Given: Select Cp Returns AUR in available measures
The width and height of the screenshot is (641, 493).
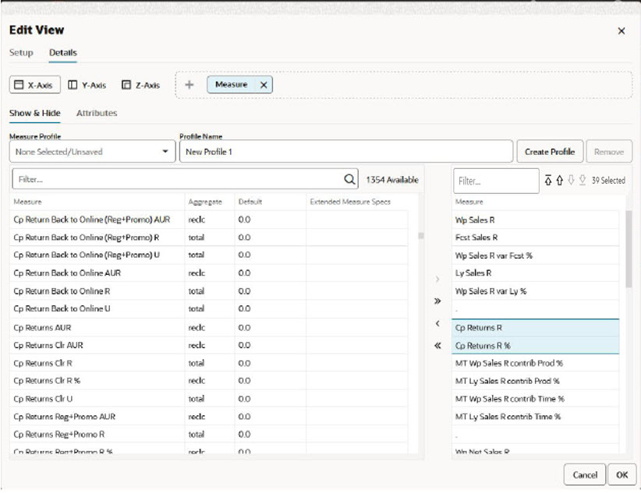Looking at the screenshot, I should coord(43,328).
